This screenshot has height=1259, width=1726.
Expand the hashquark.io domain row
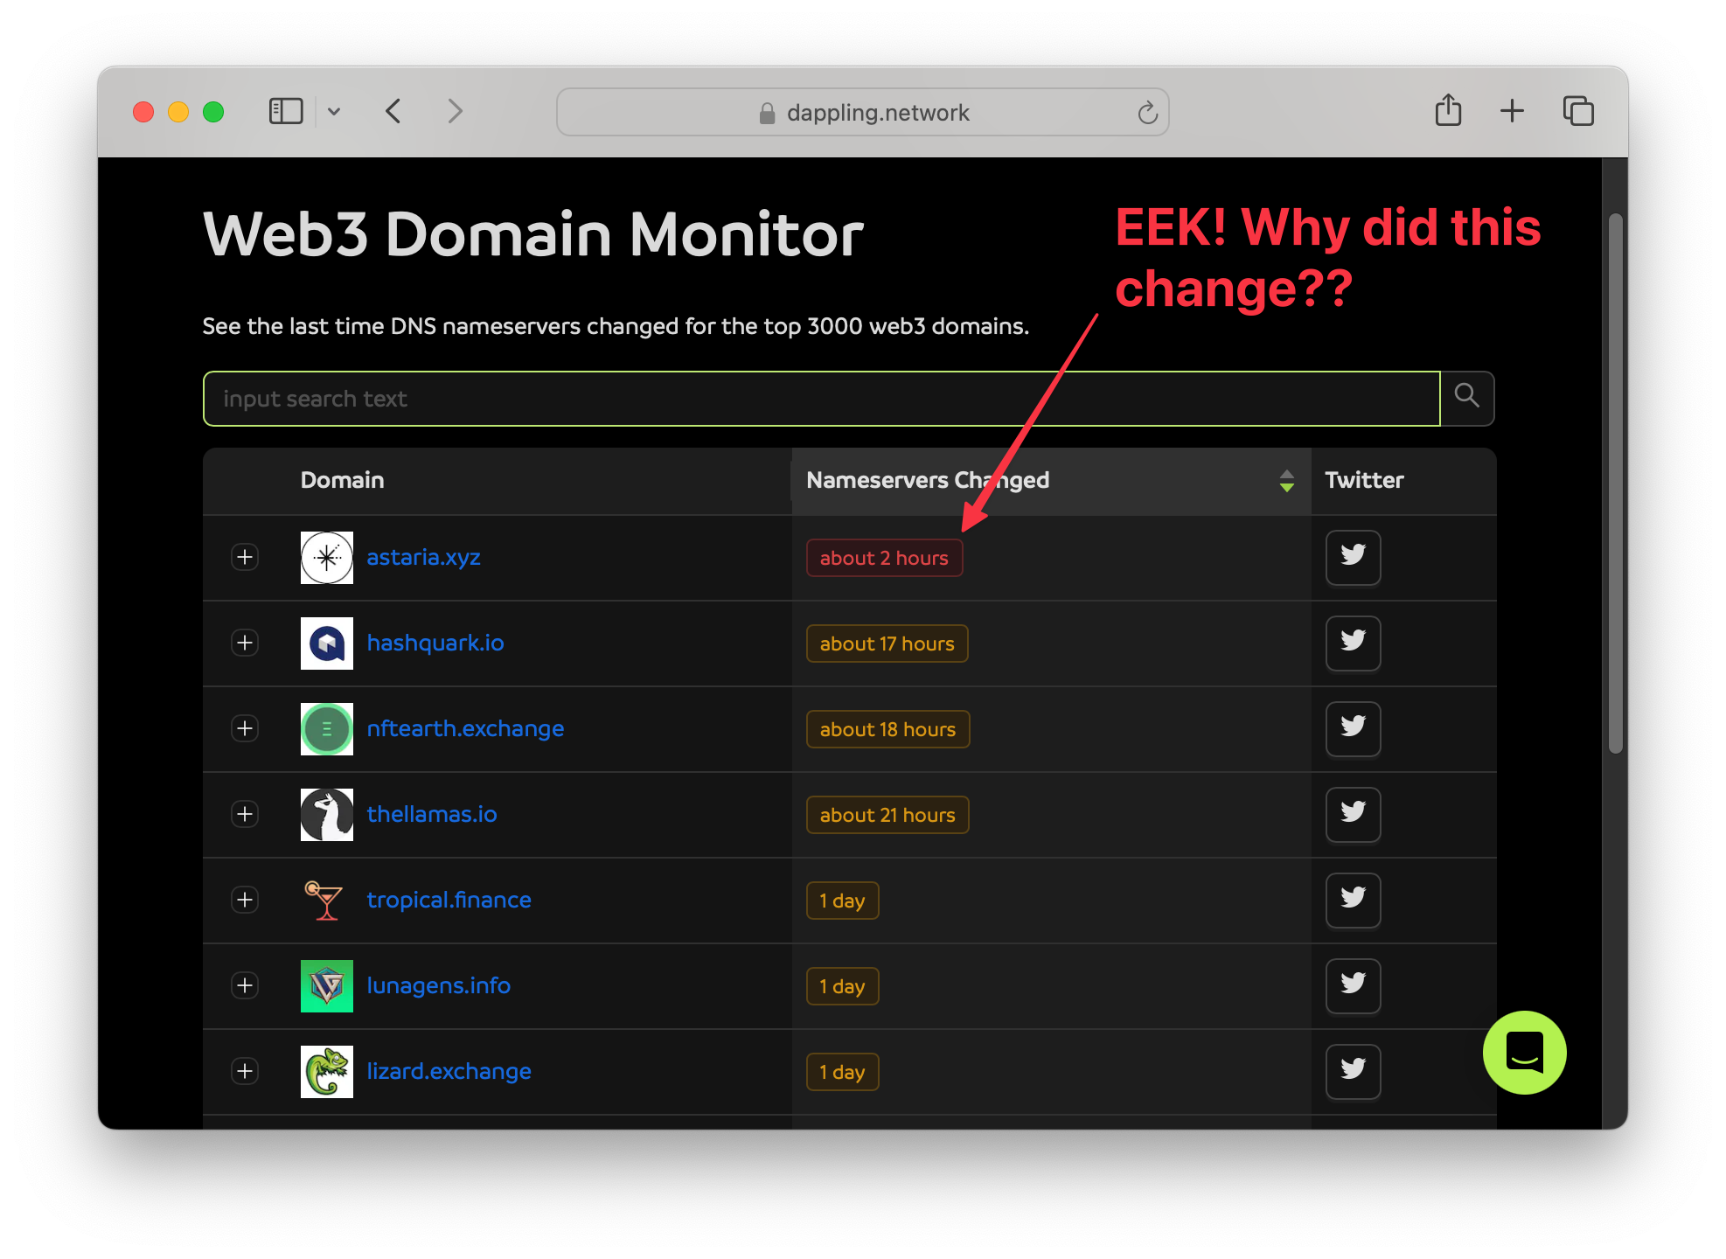248,643
